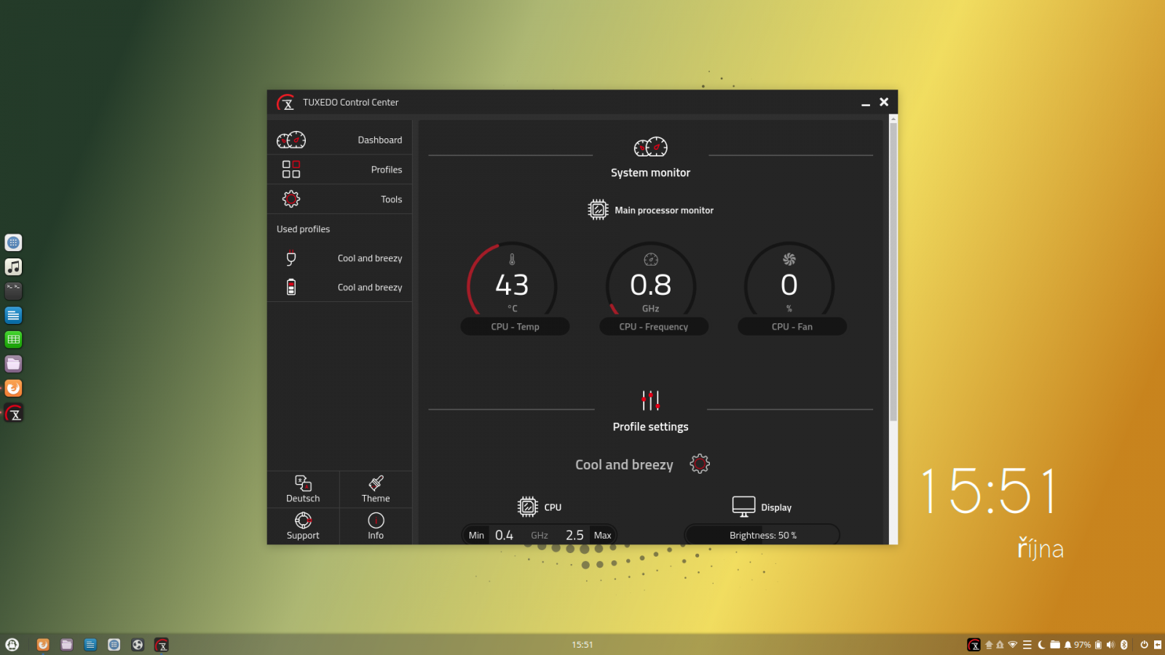
Task: Open the music player from the dock
Action: (x=13, y=267)
